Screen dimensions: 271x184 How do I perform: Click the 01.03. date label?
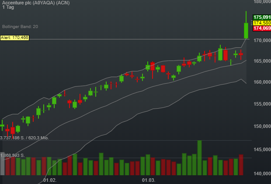(x=149, y=180)
